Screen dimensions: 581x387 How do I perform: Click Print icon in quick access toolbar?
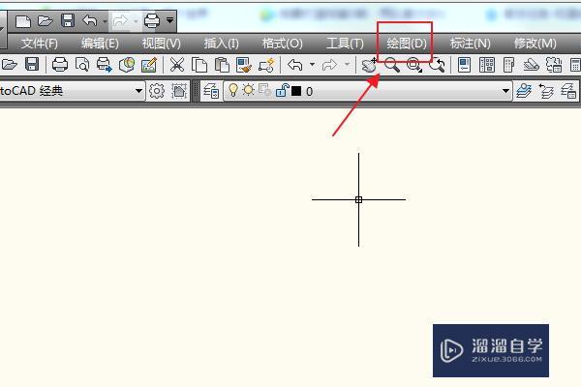point(152,20)
